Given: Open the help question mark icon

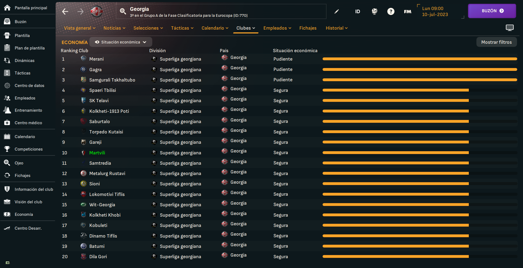Looking at the screenshot, I should pyautogui.click(x=391, y=11).
